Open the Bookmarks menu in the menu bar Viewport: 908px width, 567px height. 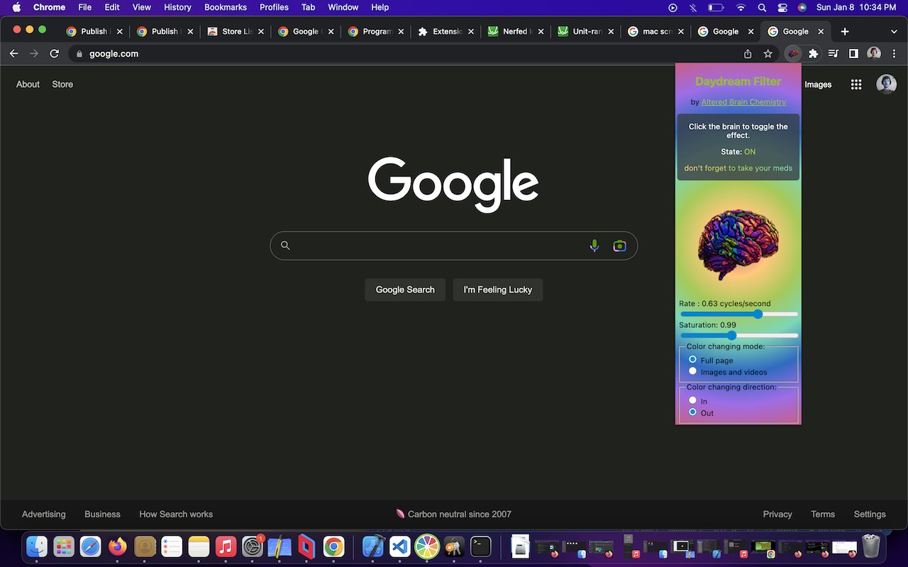[226, 8]
